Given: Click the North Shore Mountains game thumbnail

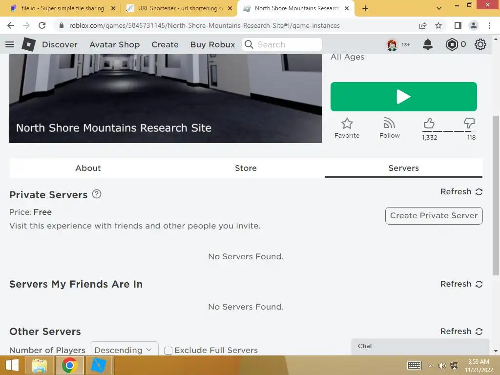Looking at the screenshot, I should coord(165,98).
